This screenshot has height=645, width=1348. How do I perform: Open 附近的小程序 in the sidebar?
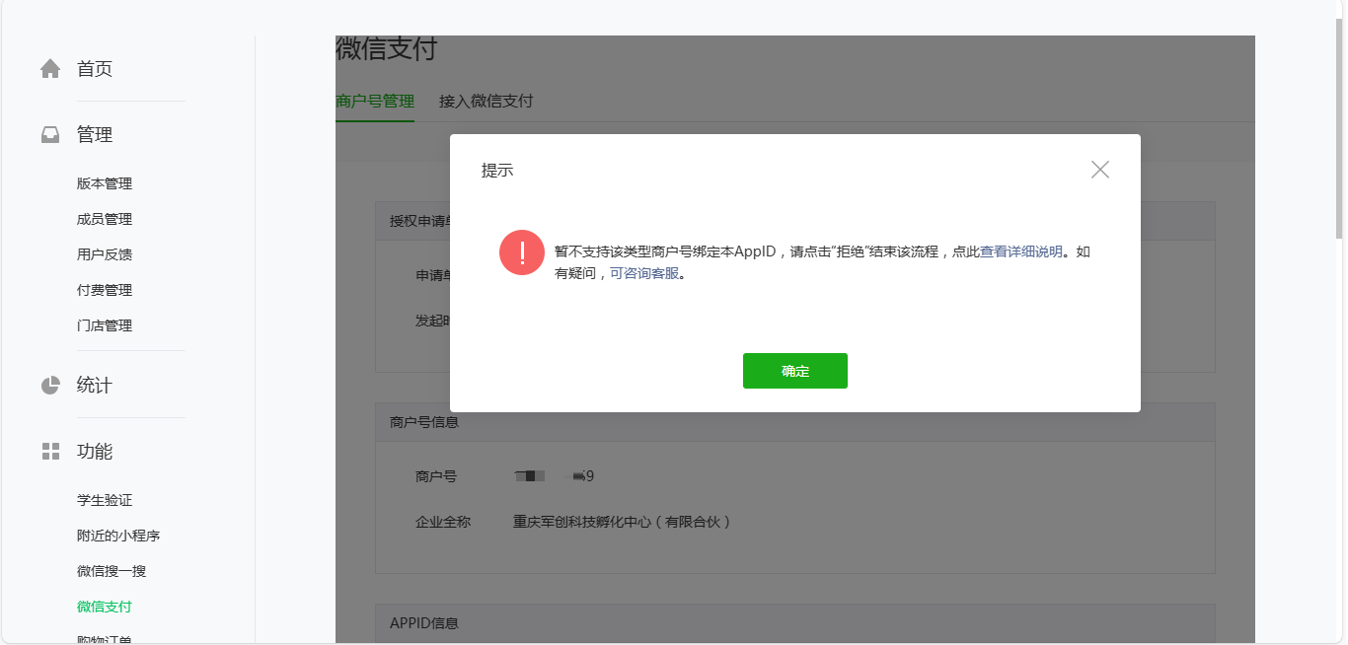point(118,536)
